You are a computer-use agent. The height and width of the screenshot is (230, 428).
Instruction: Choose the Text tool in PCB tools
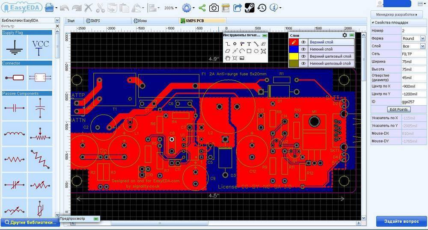[x=249, y=44]
